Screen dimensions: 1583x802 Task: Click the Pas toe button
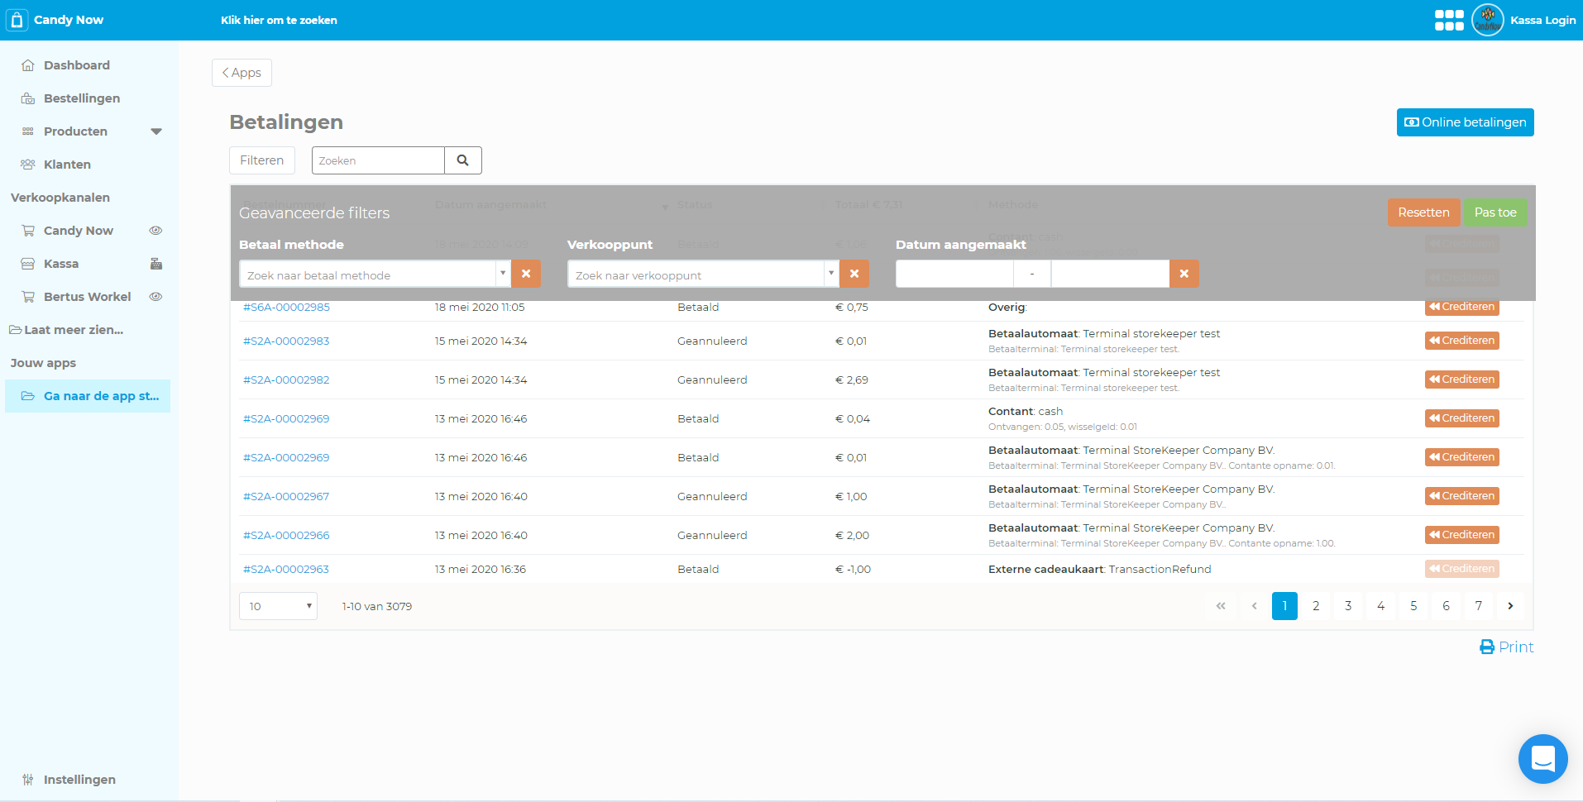click(x=1495, y=212)
